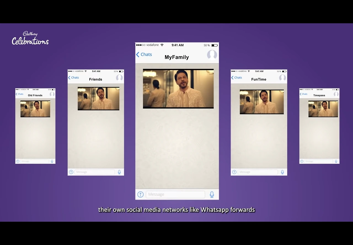Play the video in the Old Friends chat
The height and width of the screenshot is (245, 353).
(x=35, y=109)
